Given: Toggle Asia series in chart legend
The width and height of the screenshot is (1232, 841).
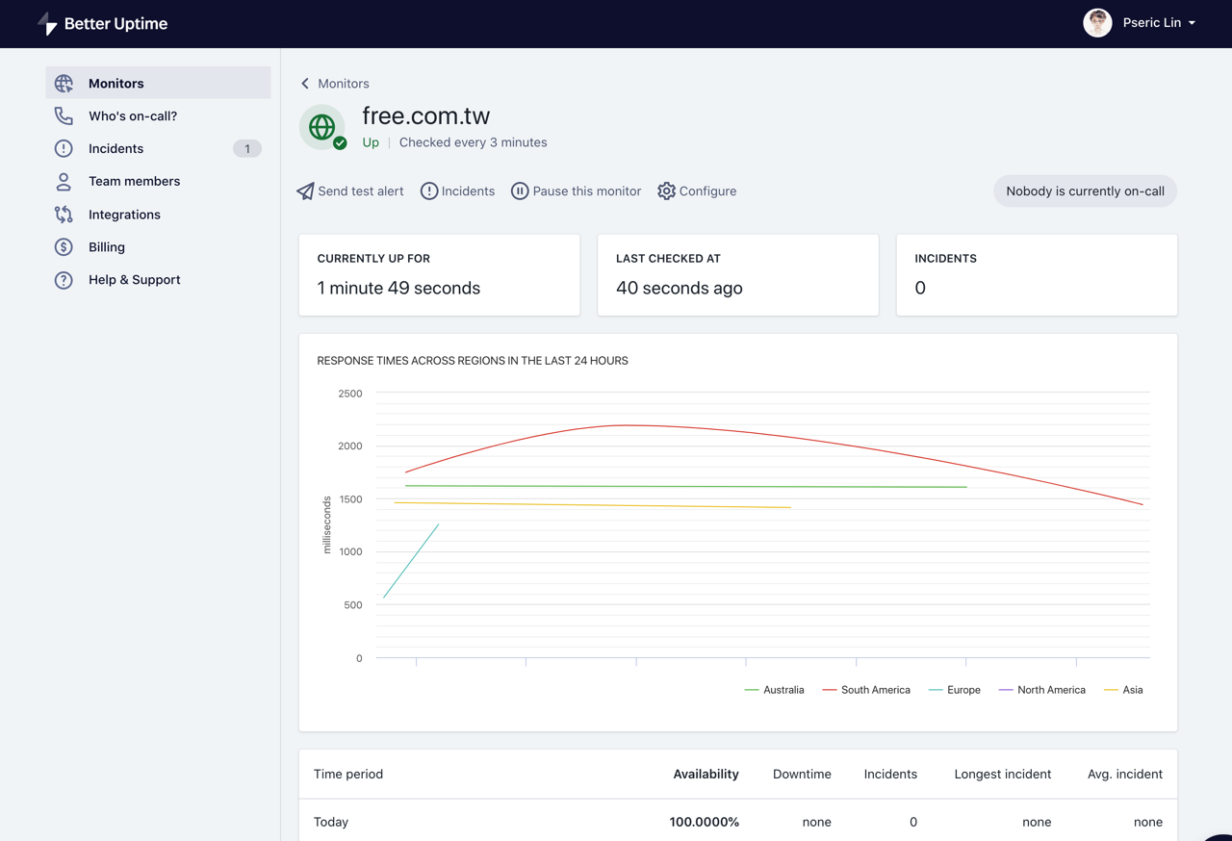Looking at the screenshot, I should [1123, 690].
